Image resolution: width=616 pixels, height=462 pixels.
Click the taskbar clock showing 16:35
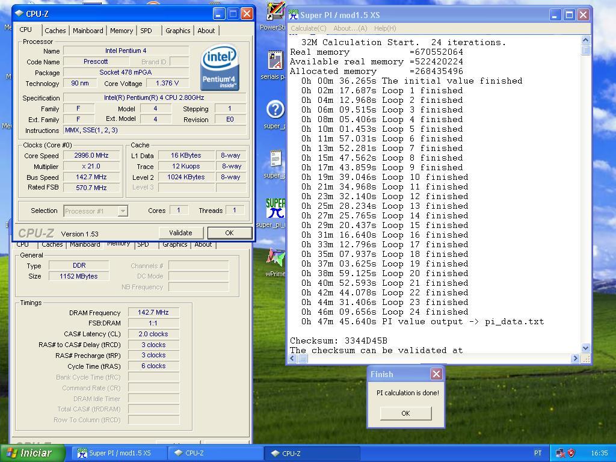click(599, 454)
